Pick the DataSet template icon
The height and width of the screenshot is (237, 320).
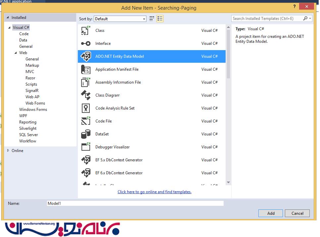point(86,134)
